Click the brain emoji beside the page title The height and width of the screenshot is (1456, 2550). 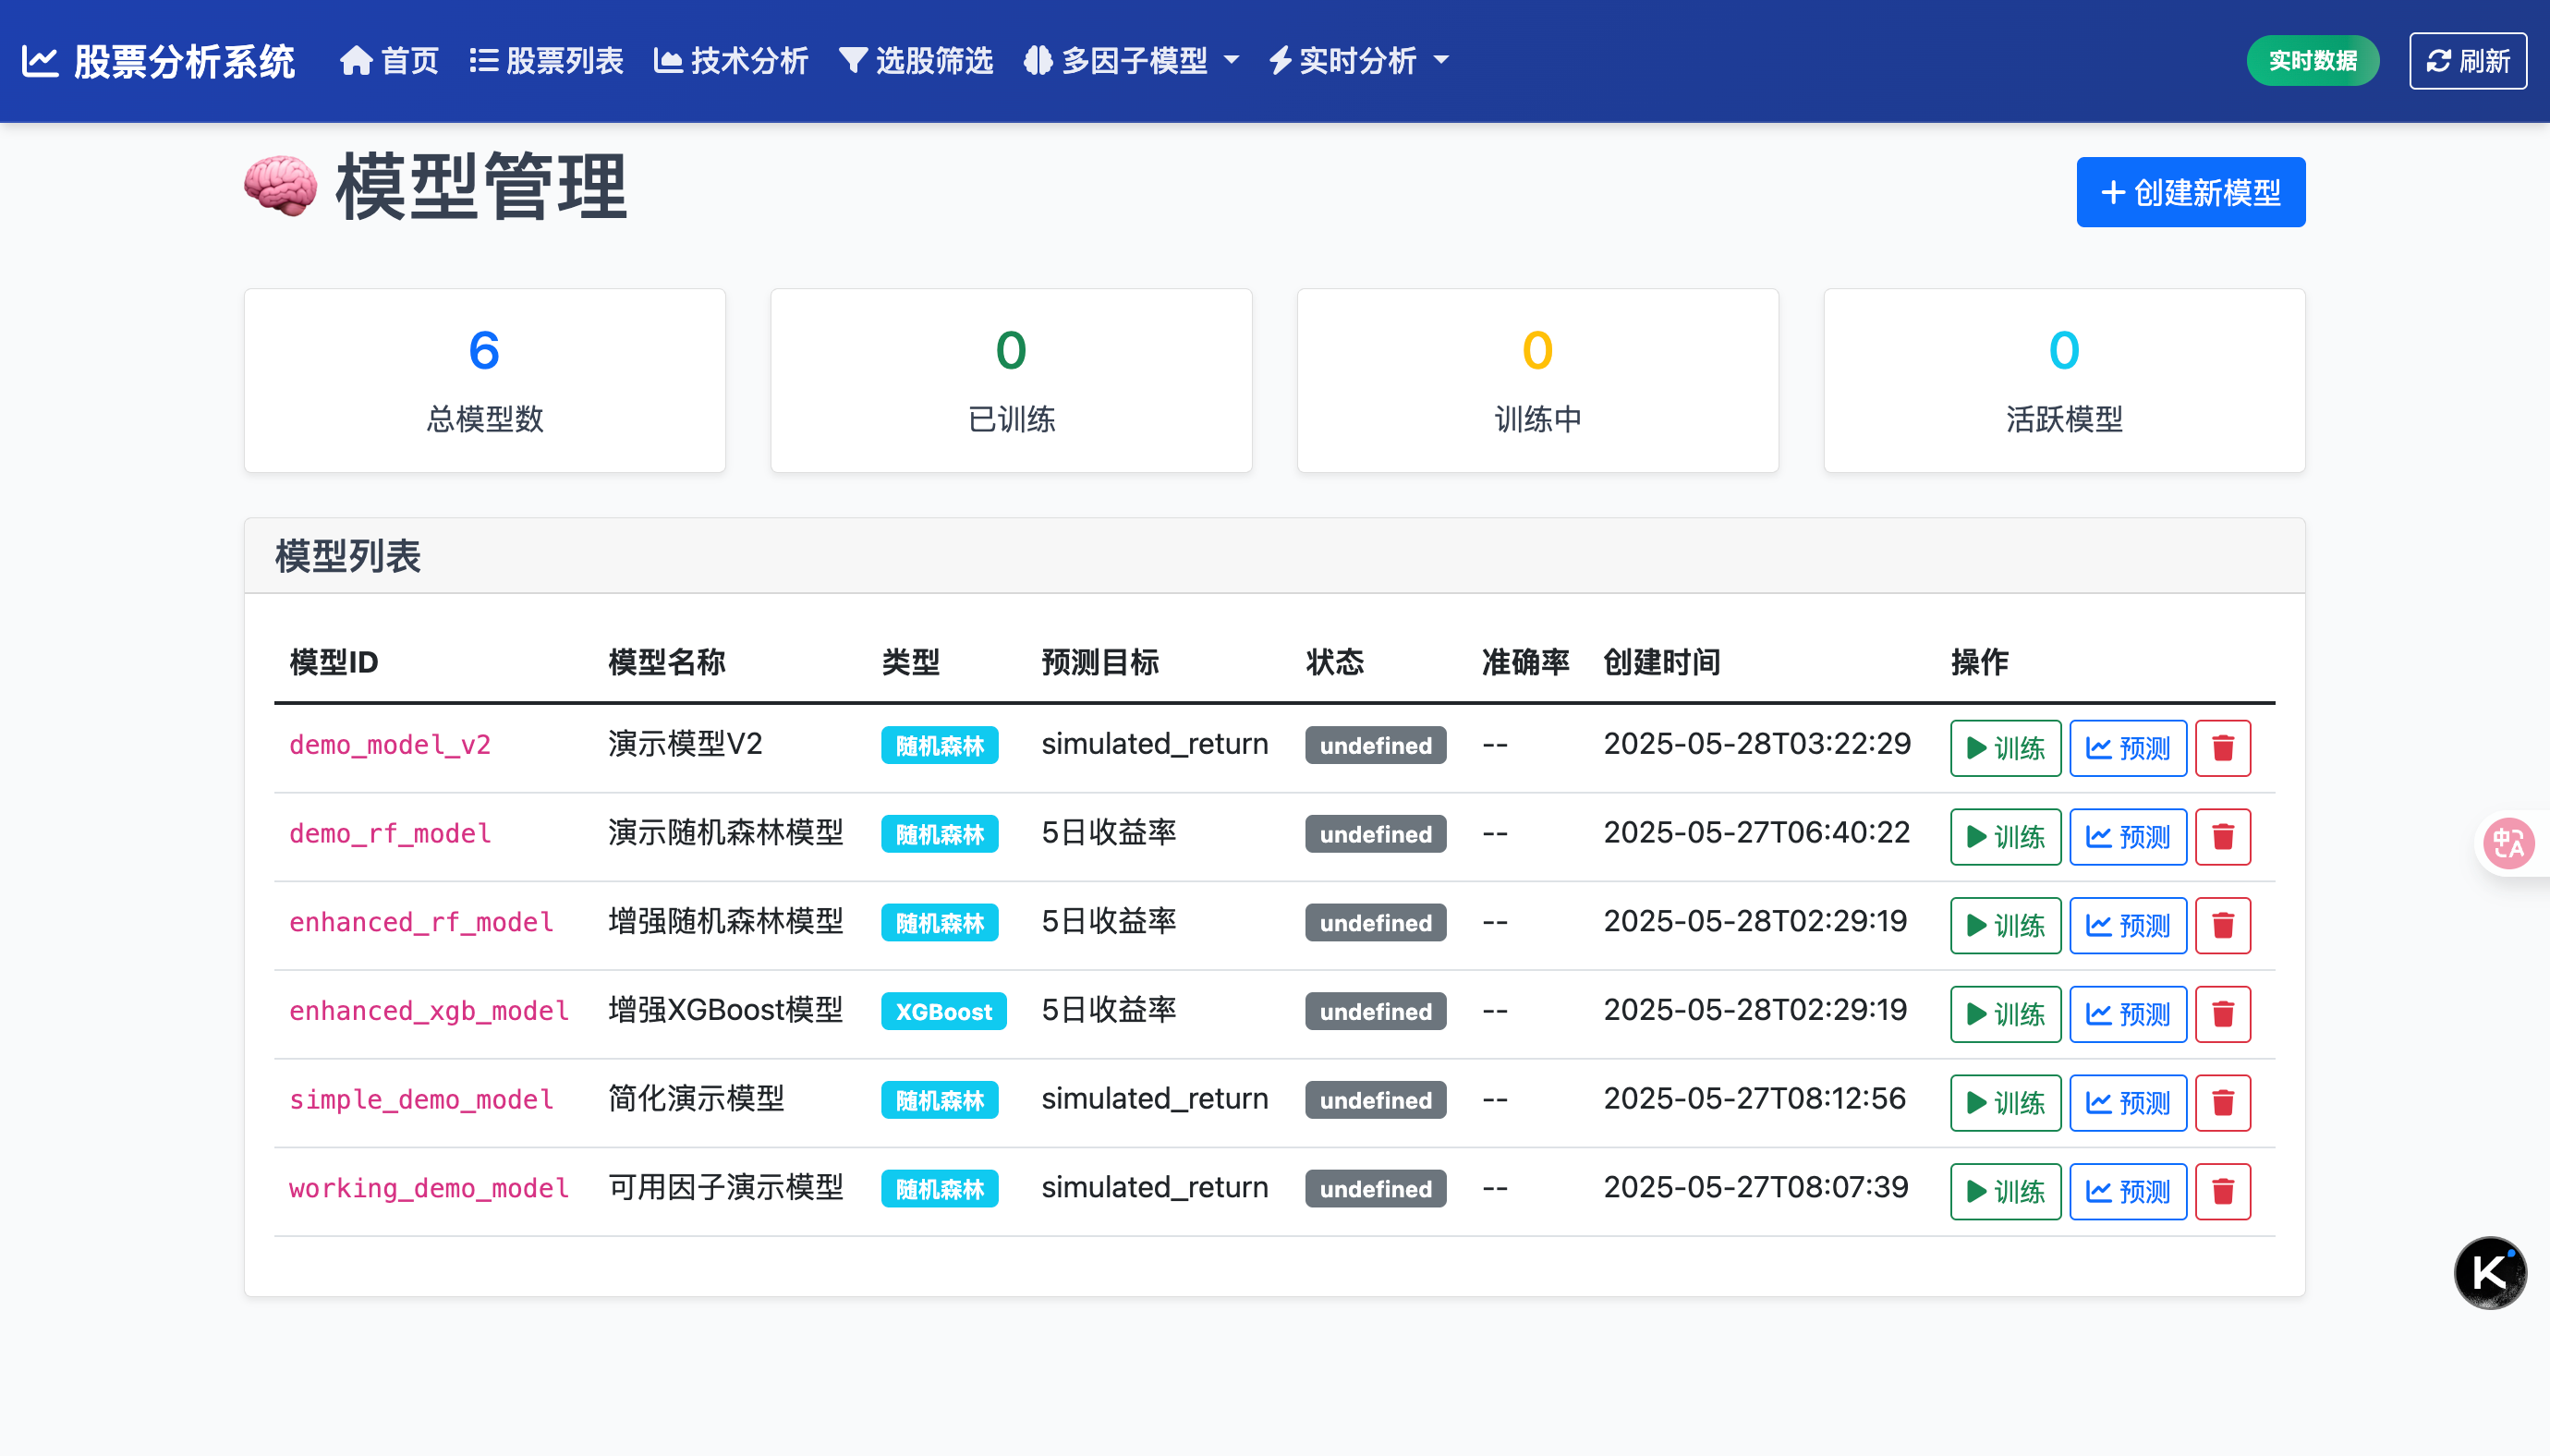281,187
